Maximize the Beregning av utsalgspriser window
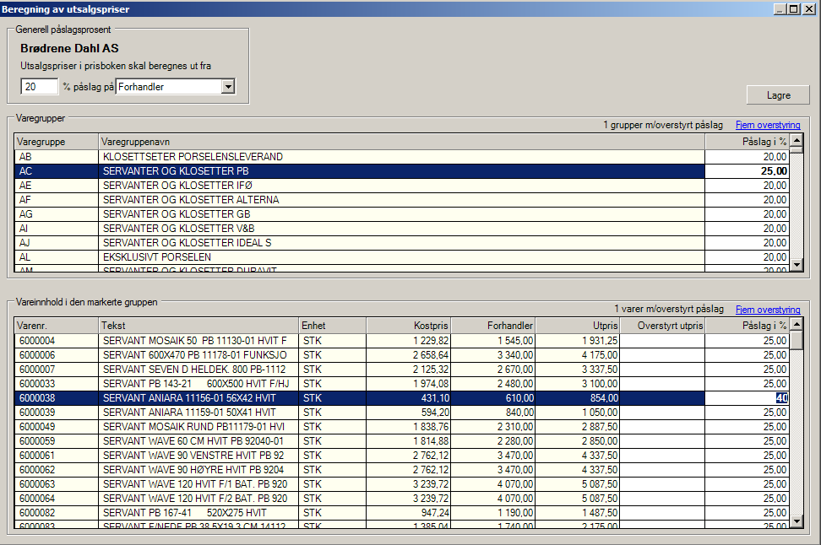Screen dimensions: 821x545 pos(793,9)
